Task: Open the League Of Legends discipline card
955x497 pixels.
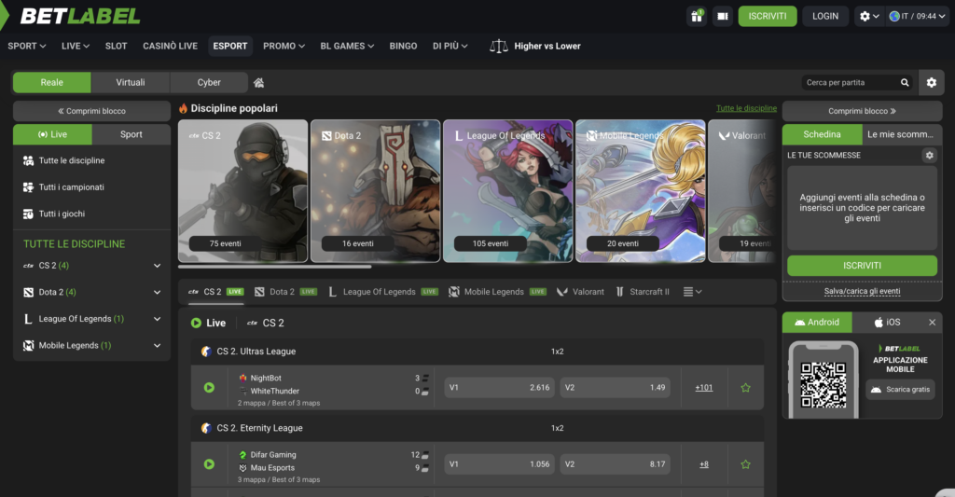Action: pyautogui.click(x=508, y=191)
